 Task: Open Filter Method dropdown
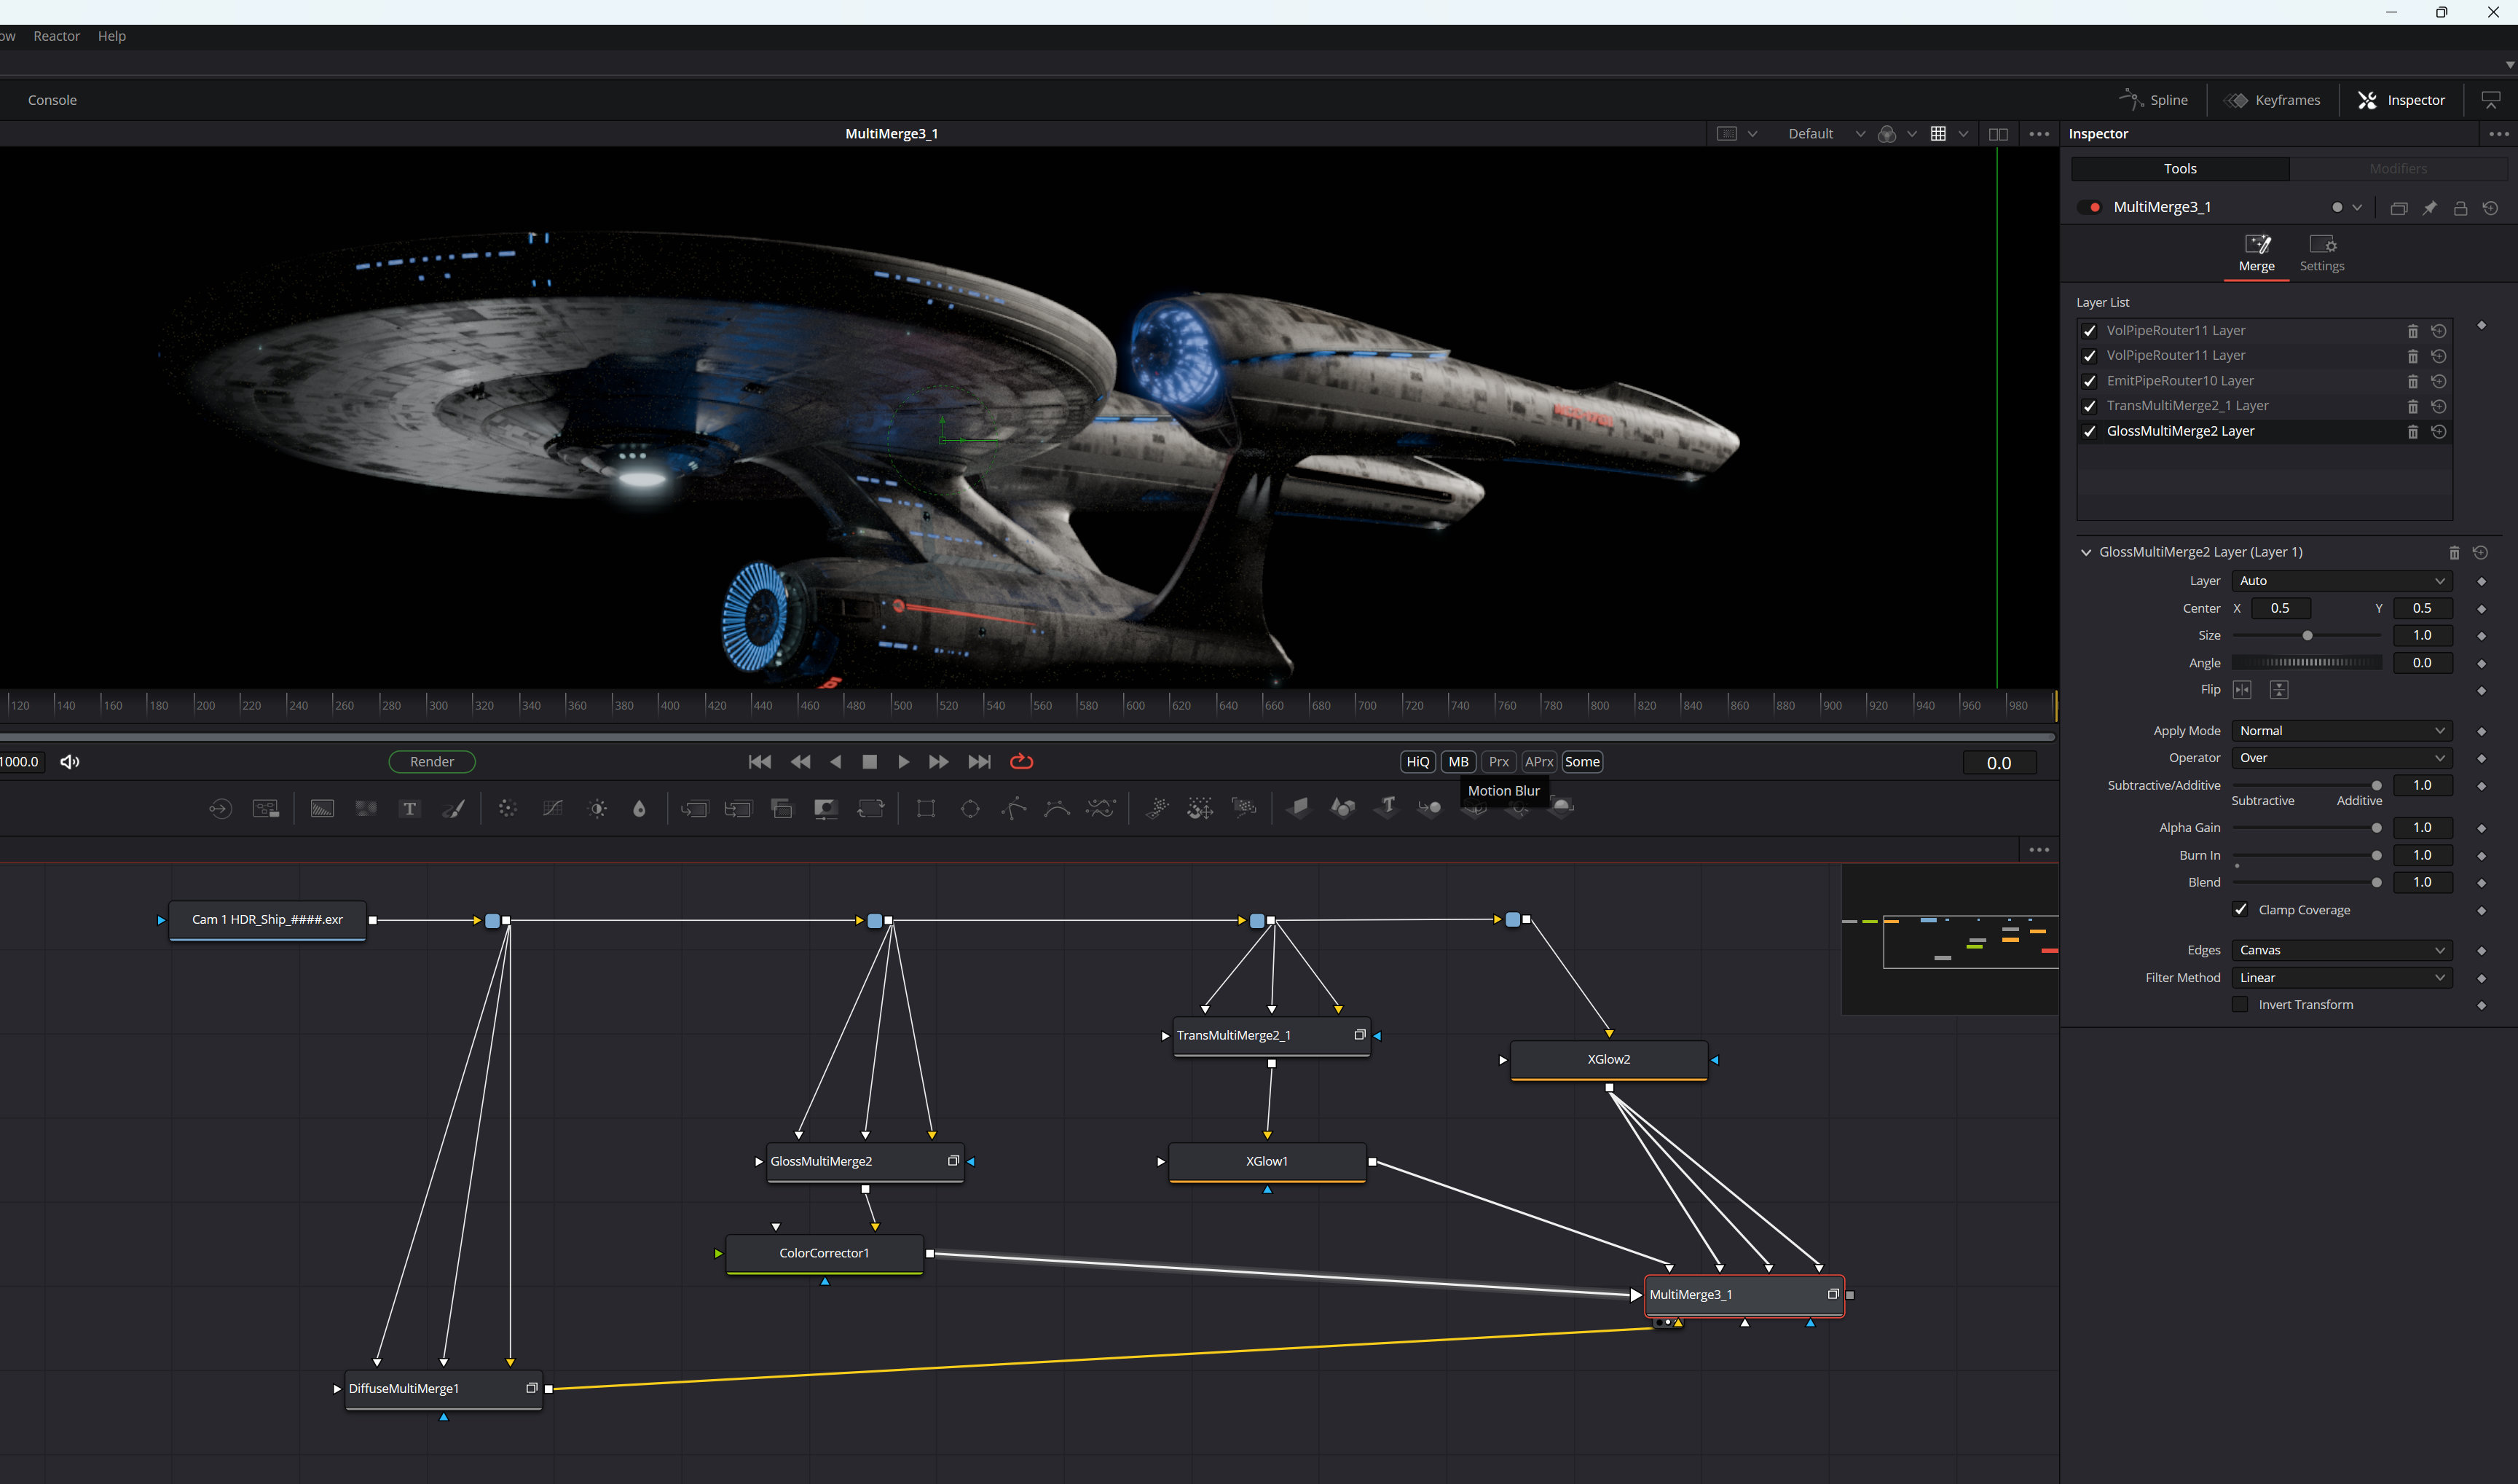(x=2341, y=978)
